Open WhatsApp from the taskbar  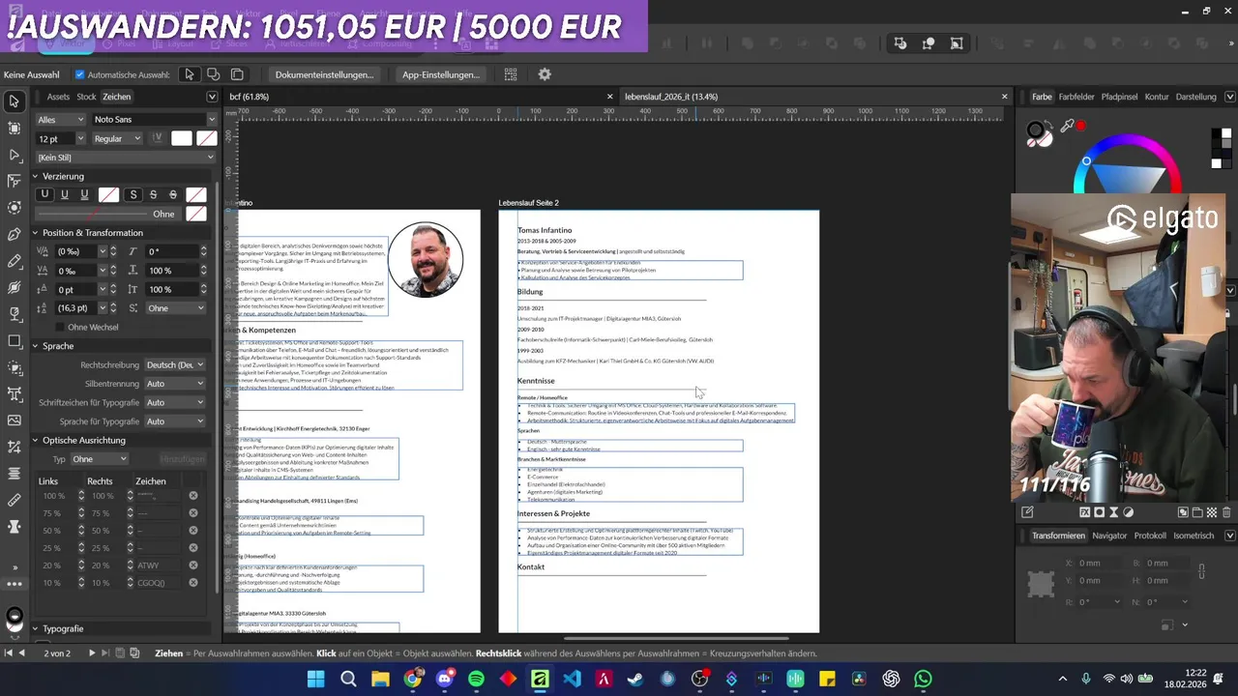[x=923, y=680]
